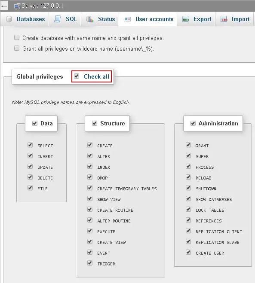
Task: Uncheck the REPLICATION CLIENT privilege
Action: (x=188, y=231)
